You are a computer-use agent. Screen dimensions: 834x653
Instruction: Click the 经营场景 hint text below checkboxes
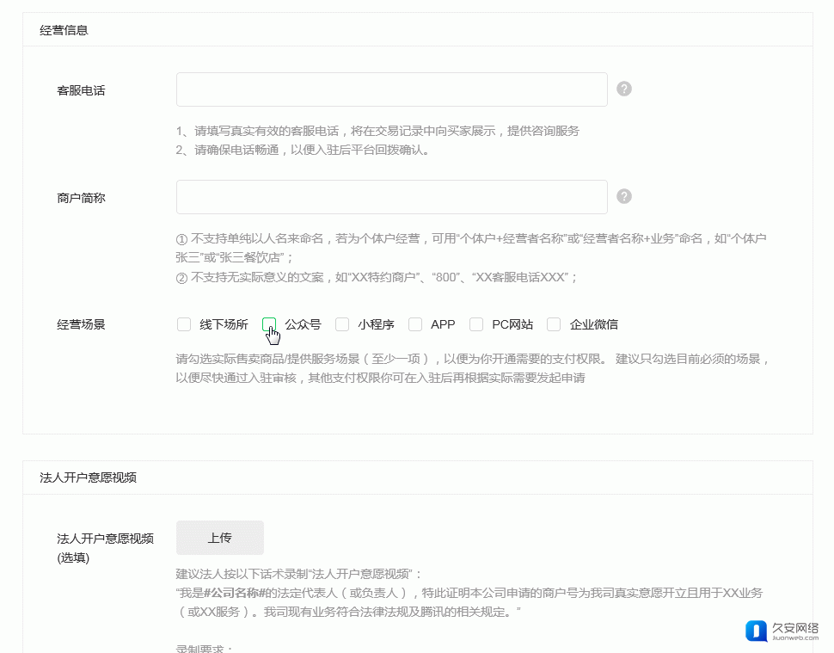(x=471, y=368)
